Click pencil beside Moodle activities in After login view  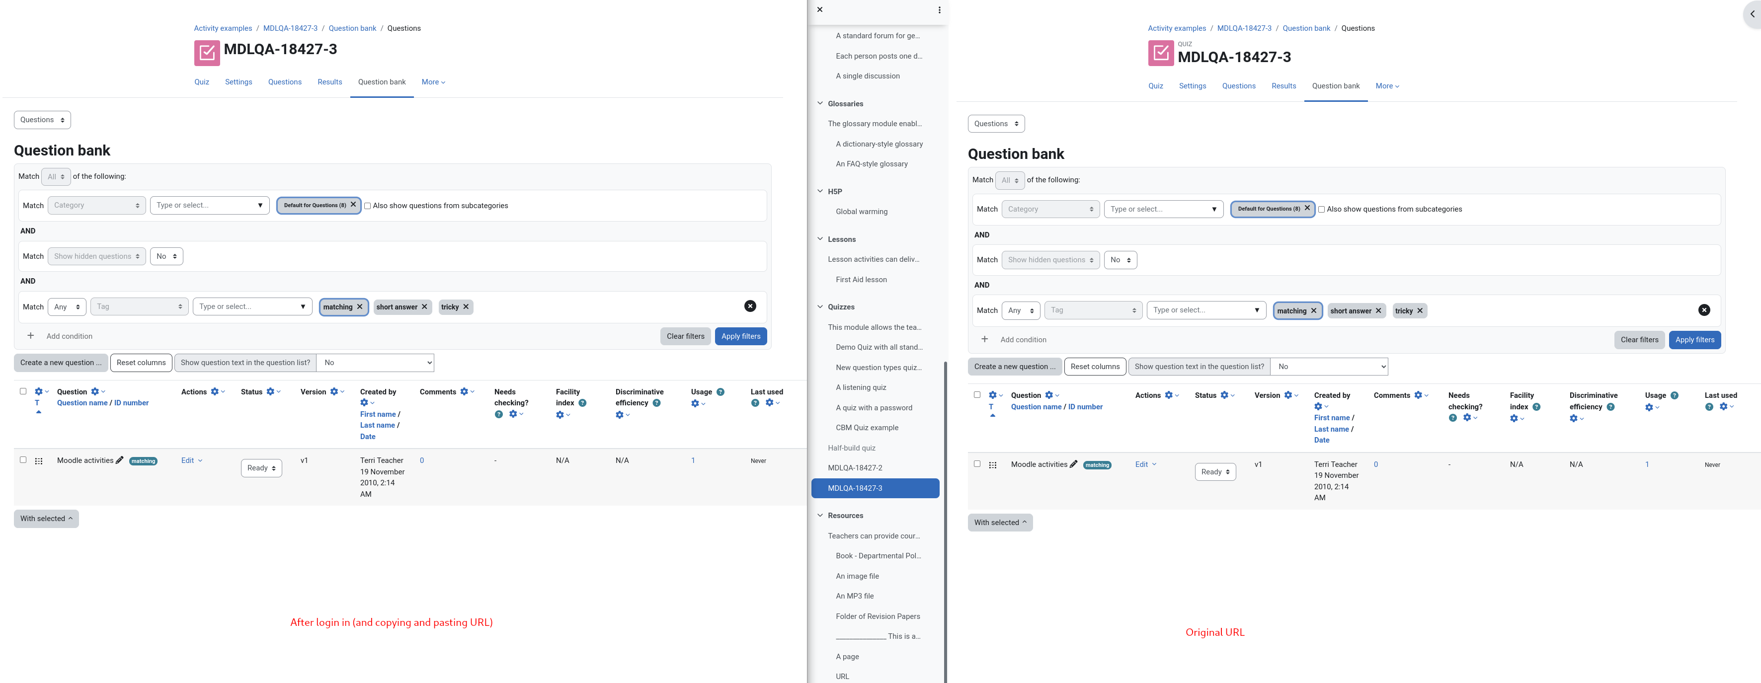coord(120,460)
